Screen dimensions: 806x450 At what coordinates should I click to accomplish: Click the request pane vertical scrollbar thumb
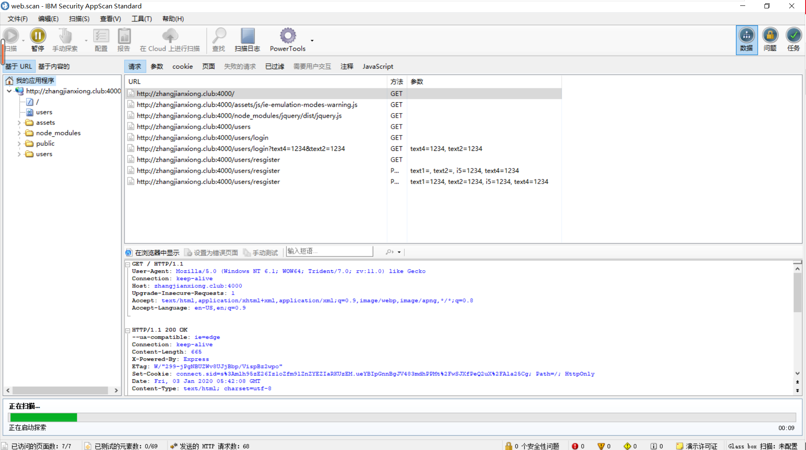797,292
